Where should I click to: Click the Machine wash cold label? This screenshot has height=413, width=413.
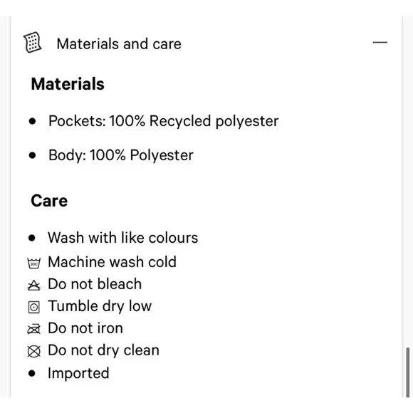pyautogui.click(x=112, y=262)
